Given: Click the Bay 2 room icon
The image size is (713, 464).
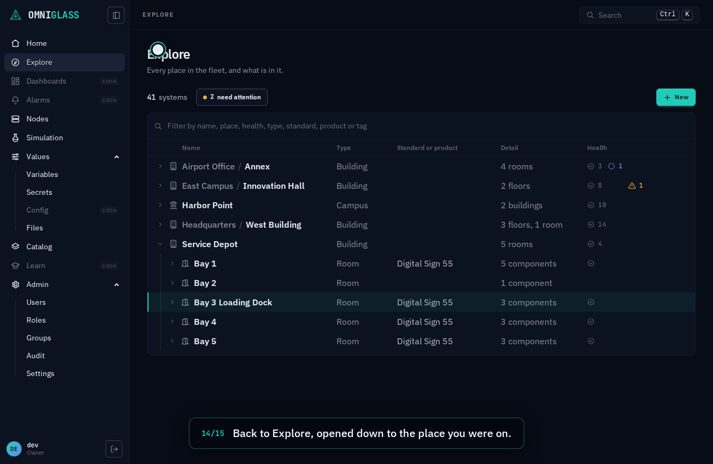Looking at the screenshot, I should [x=185, y=283].
